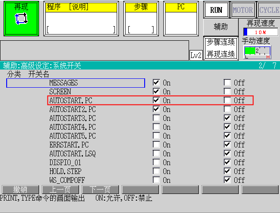Toggle the RUN button
Image resolution: width=280 pixels, height=213 pixels.
[216, 10]
